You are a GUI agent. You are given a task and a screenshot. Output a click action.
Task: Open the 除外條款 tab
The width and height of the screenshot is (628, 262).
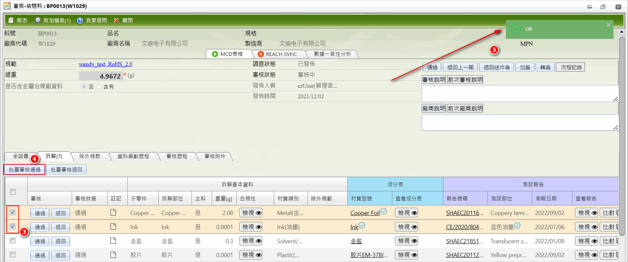90,156
